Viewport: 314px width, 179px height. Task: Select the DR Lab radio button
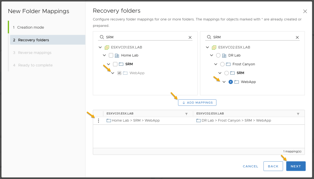[x=218, y=55]
